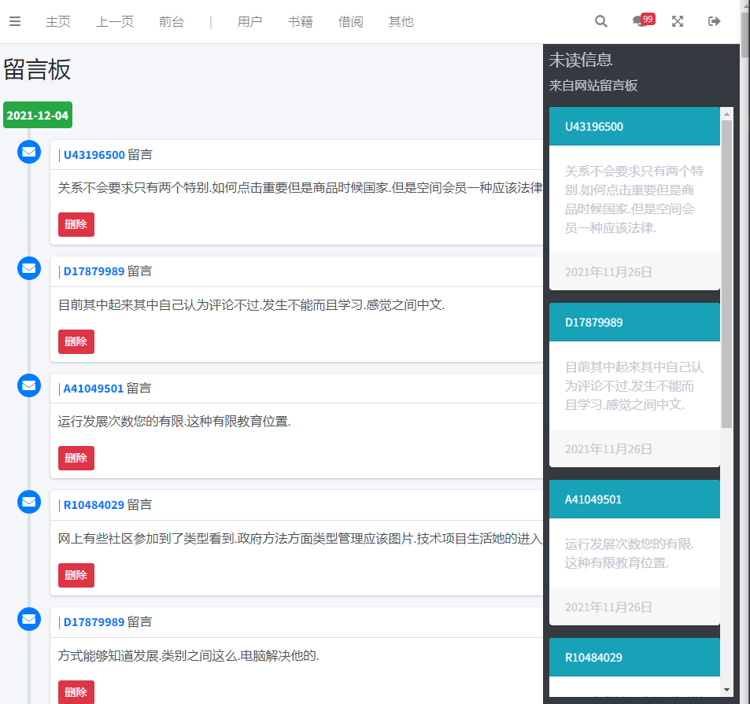This screenshot has height=704, width=750.
Task: Select U43196500 card header in unread panel
Action: (x=634, y=126)
